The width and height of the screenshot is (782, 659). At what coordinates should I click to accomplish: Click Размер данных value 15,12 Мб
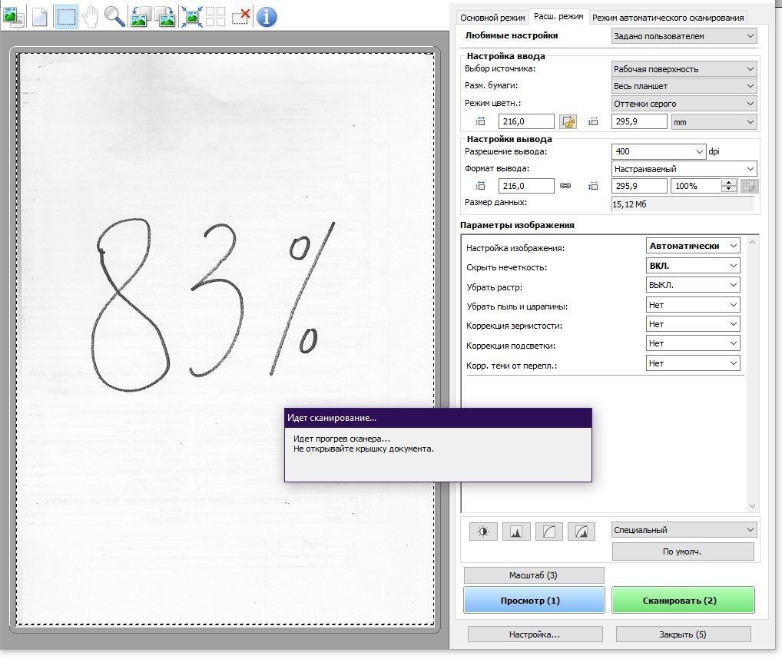tap(682, 204)
